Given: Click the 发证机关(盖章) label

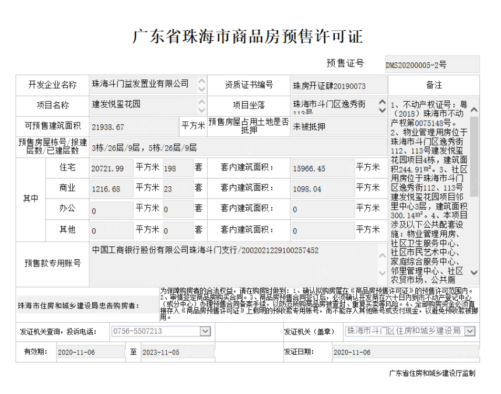Looking at the screenshot, I should click(x=309, y=332).
